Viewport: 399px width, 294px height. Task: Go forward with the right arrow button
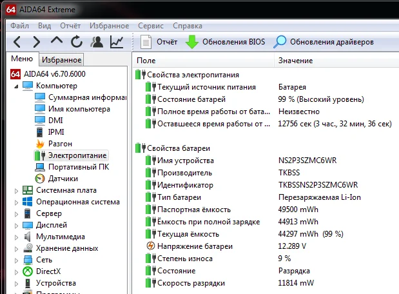click(36, 42)
